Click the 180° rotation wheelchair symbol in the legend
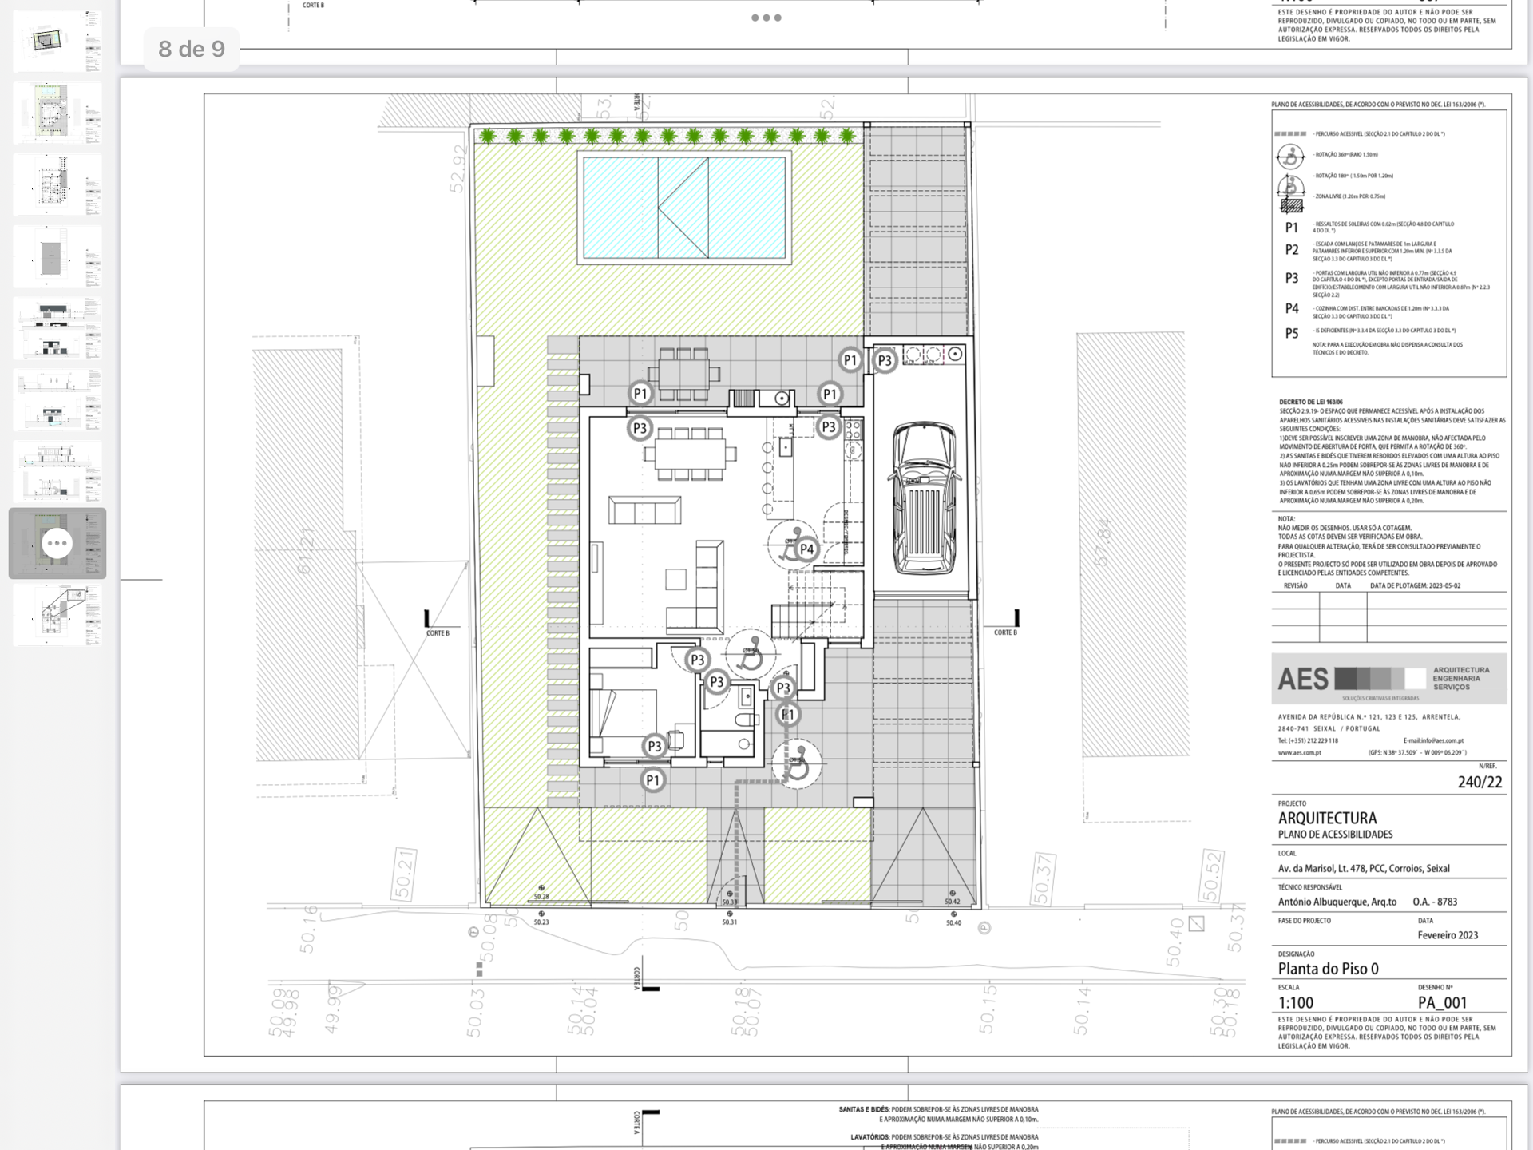The height and width of the screenshot is (1150, 1533). point(1290,186)
